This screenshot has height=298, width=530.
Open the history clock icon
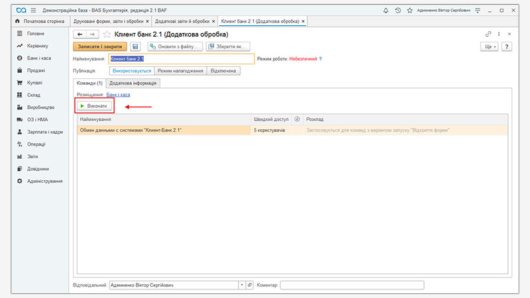pos(397,11)
